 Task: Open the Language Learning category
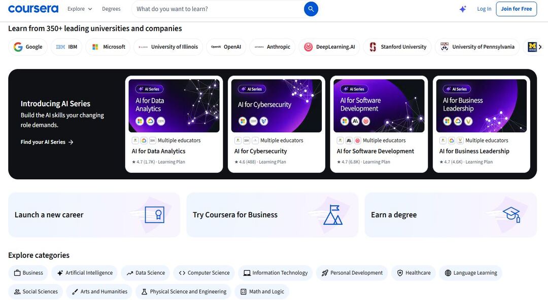[471, 273]
